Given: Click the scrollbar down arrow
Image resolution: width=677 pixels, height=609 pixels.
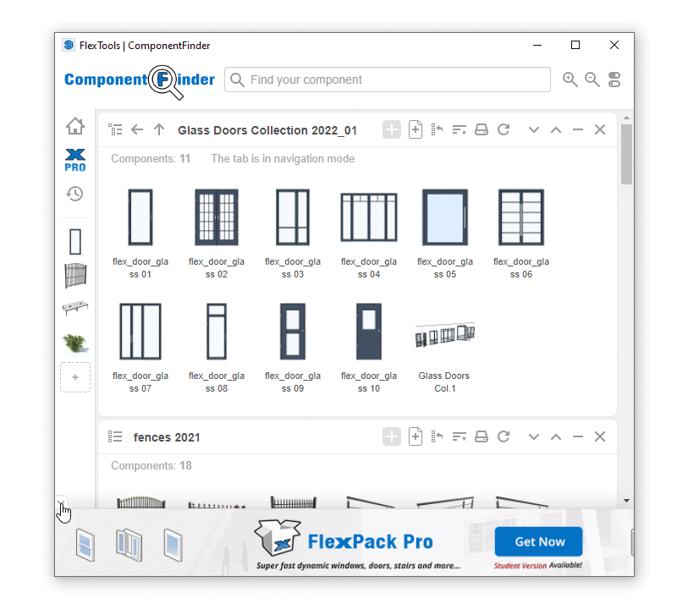Looking at the screenshot, I should pos(626,501).
